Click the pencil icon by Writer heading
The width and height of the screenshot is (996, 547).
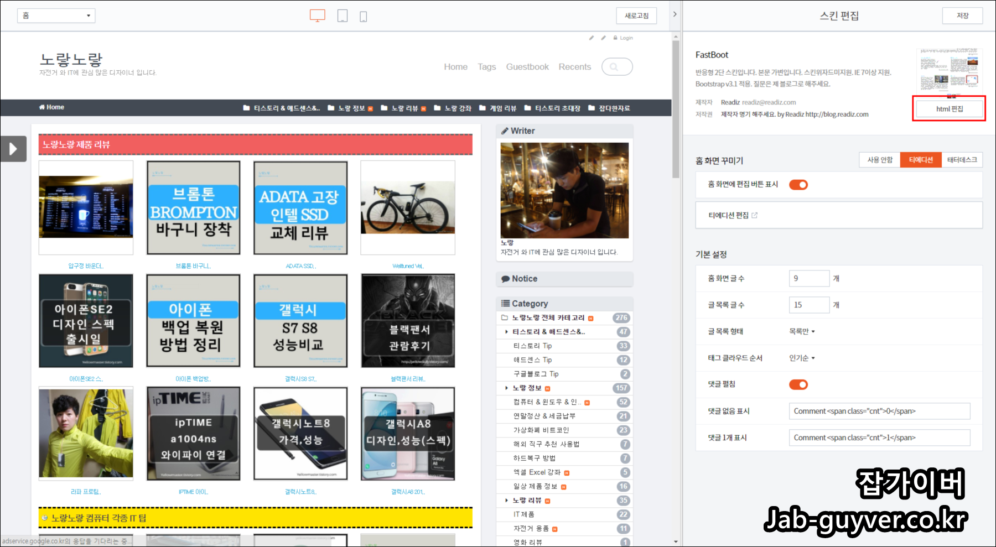505,131
